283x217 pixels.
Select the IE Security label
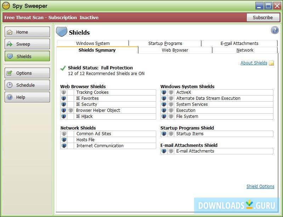[x=87, y=104]
